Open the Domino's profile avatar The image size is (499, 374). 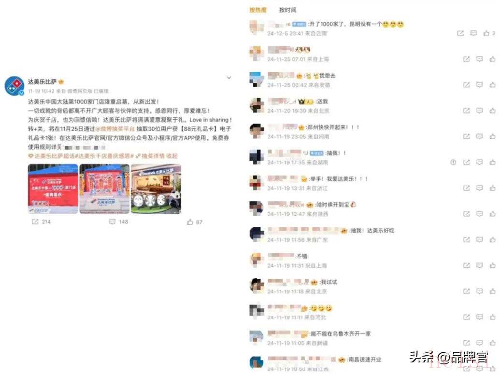[14, 85]
